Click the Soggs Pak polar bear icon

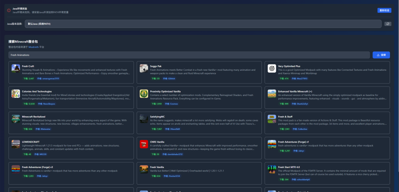(x=144, y=68)
